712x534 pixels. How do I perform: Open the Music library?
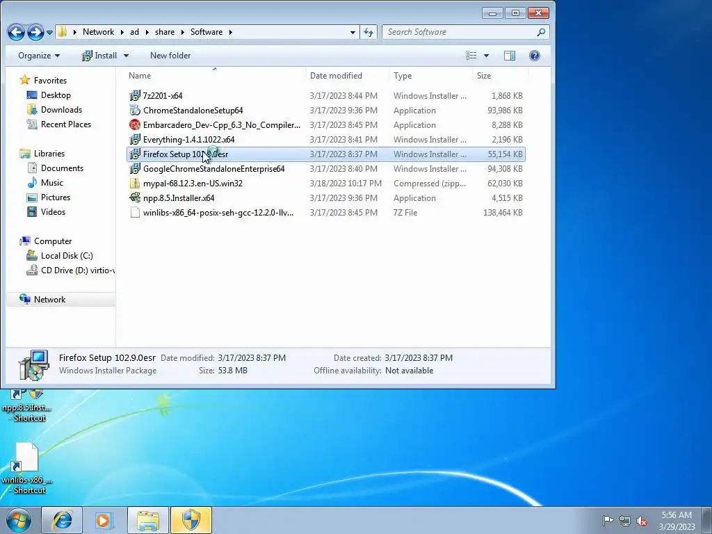point(51,183)
